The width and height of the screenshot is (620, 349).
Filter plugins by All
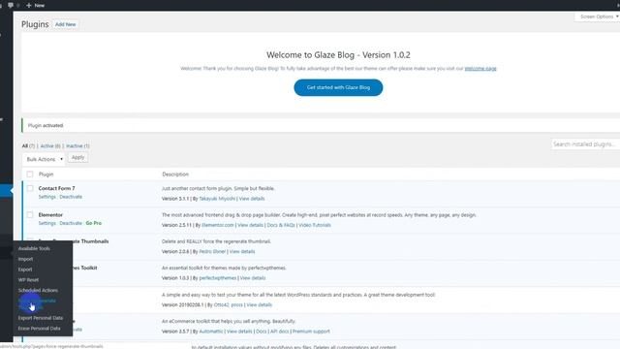tap(28, 146)
